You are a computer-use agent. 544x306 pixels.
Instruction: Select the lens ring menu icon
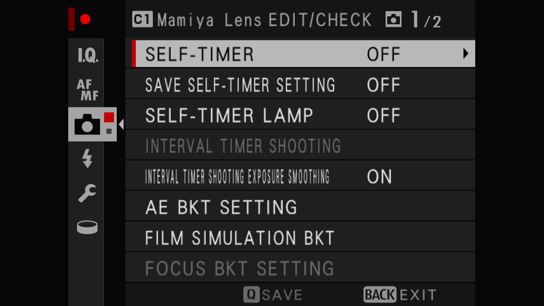click(x=87, y=227)
